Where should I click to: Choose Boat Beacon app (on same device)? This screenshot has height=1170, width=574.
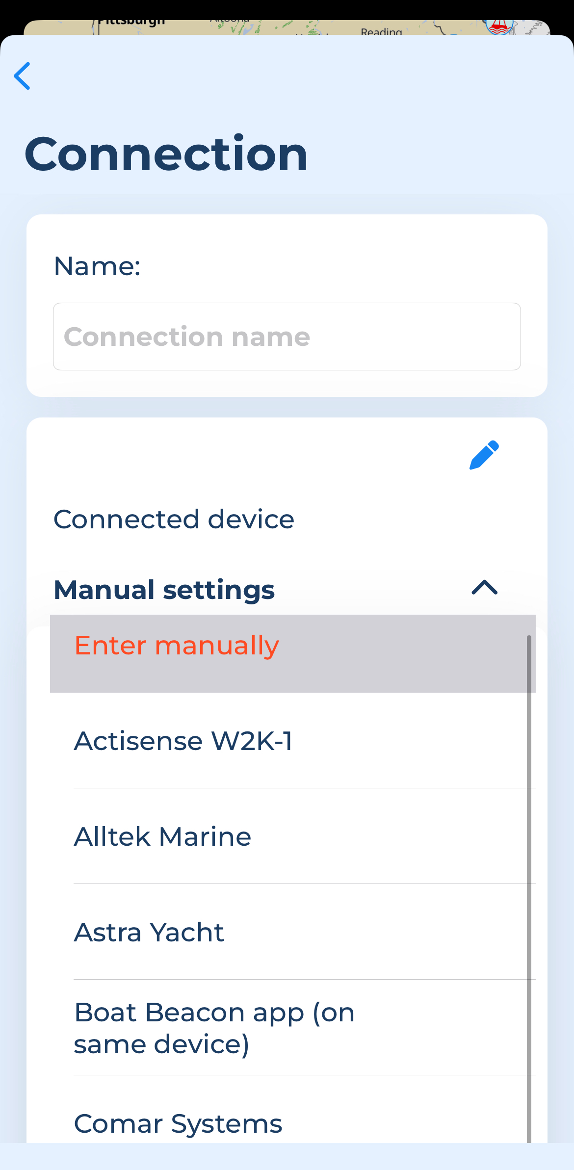click(x=305, y=1027)
